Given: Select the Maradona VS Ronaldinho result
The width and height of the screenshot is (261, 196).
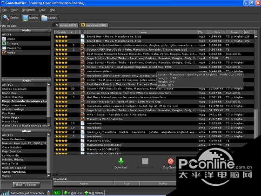Looking at the screenshot, I should pos(154,119).
